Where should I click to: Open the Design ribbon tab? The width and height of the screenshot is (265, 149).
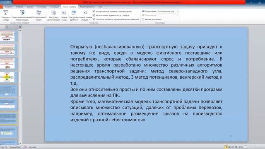pos(30,7)
